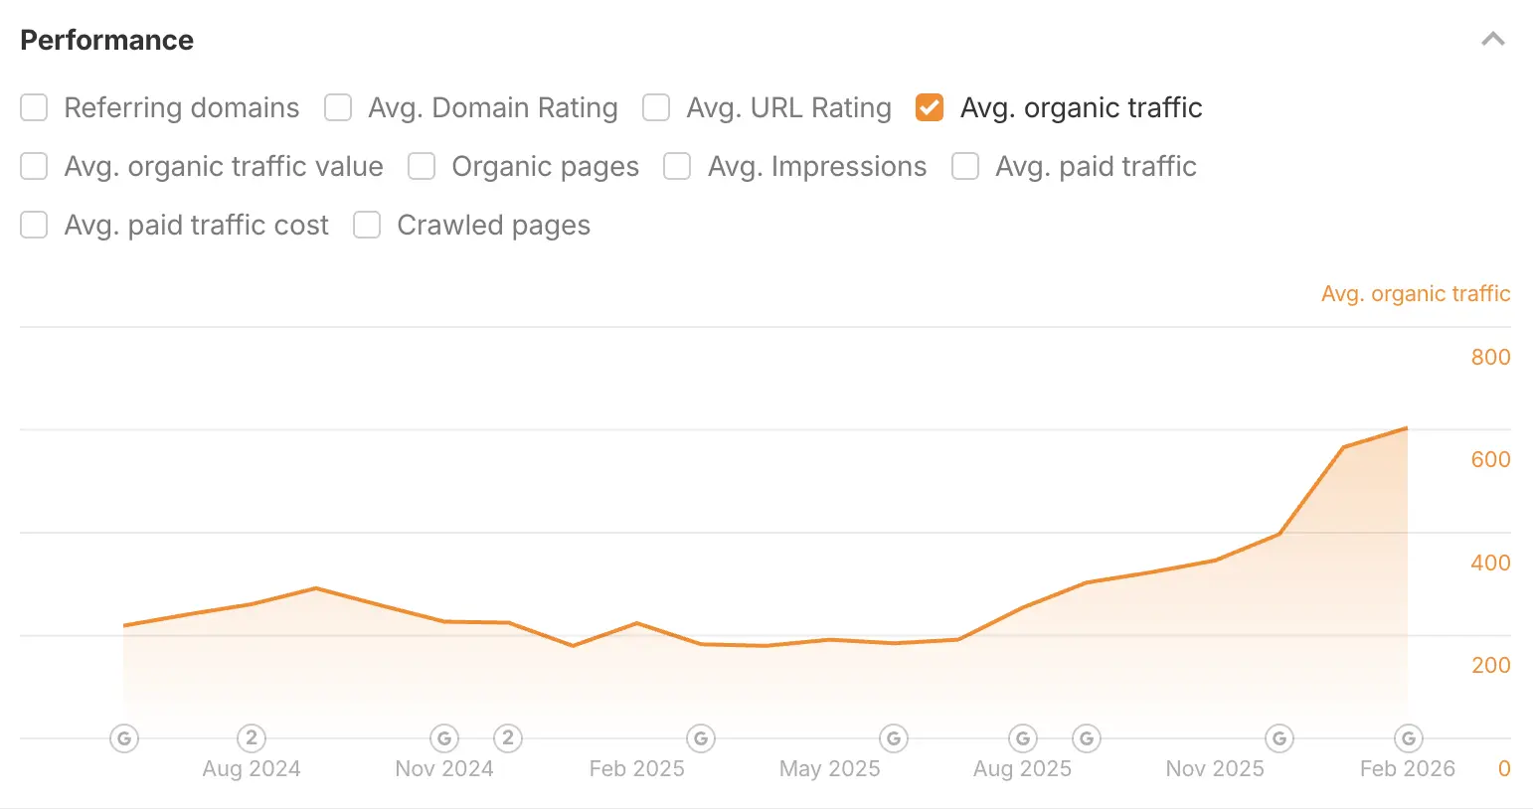Screen dimensions: 1533x809
Task: Select the Avg. URL Rating checkbox
Action: click(656, 107)
